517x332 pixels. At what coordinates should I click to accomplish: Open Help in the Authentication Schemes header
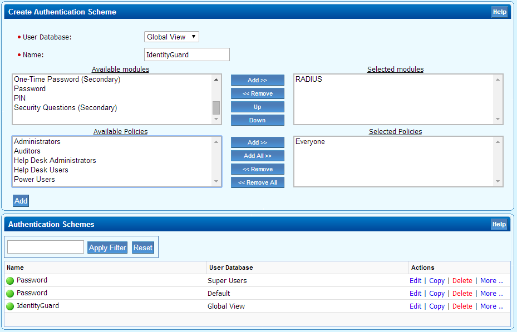[x=499, y=224]
